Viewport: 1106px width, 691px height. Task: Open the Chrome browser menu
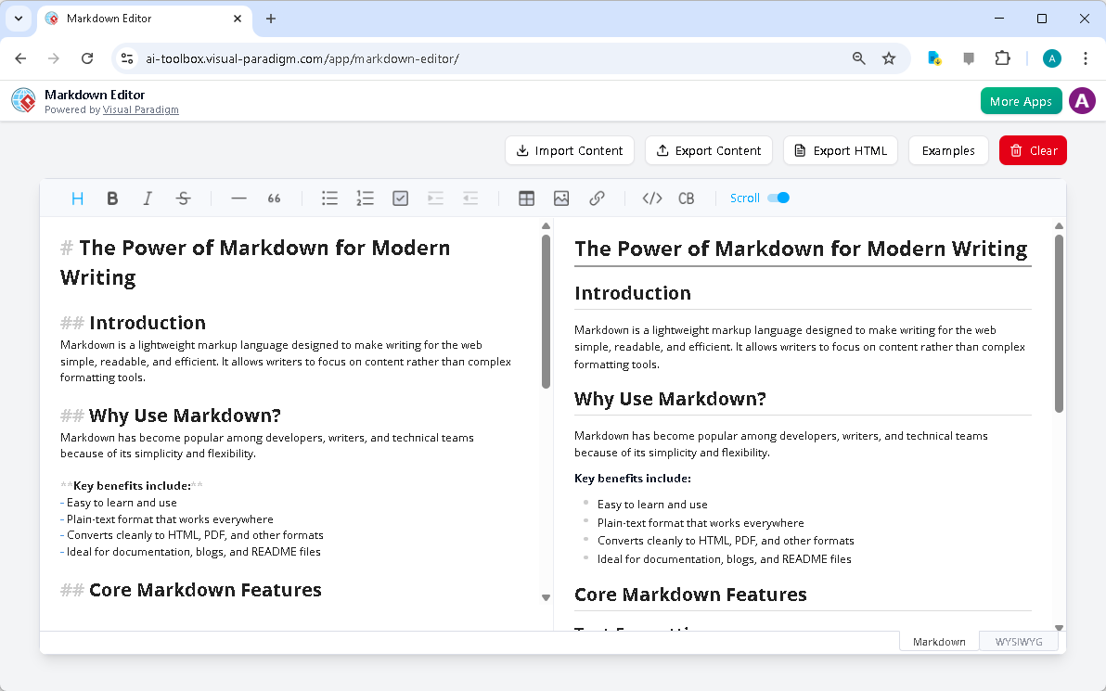point(1086,58)
